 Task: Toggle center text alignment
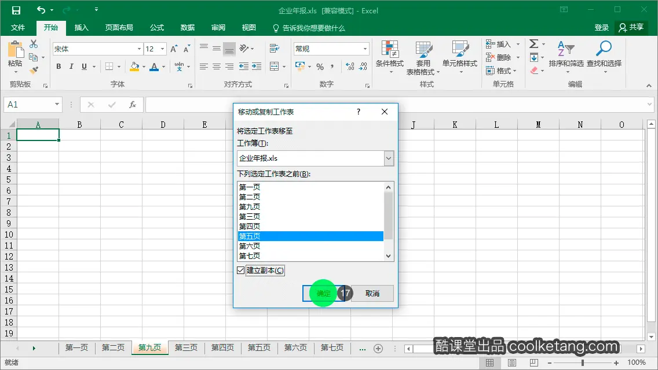point(217,66)
